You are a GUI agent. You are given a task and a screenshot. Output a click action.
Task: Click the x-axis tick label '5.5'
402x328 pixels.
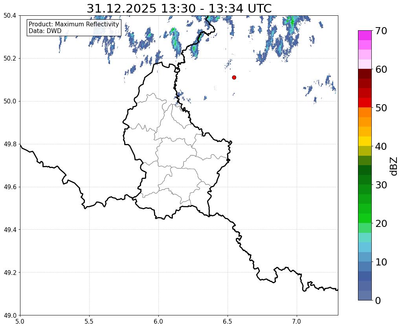click(89, 321)
